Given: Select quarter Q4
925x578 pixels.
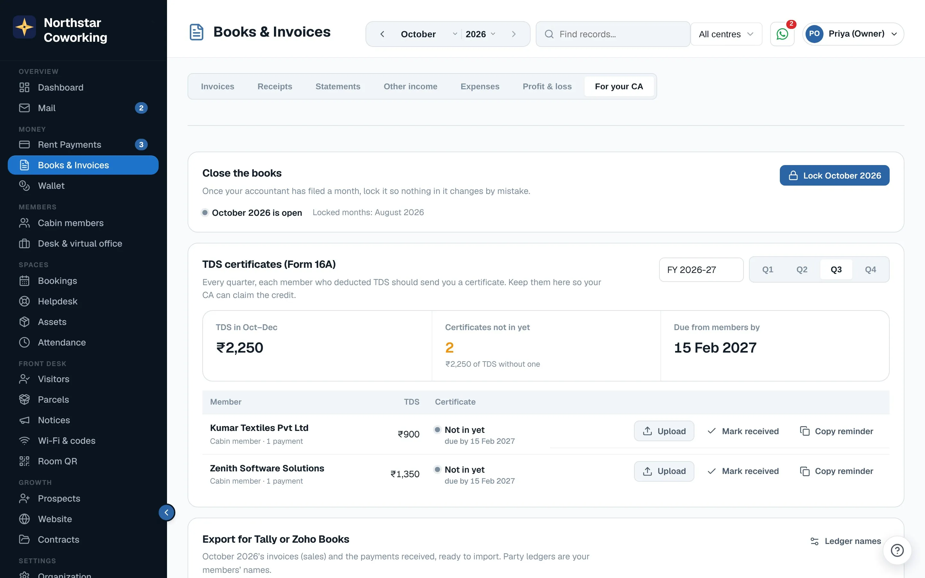Looking at the screenshot, I should coord(870,269).
